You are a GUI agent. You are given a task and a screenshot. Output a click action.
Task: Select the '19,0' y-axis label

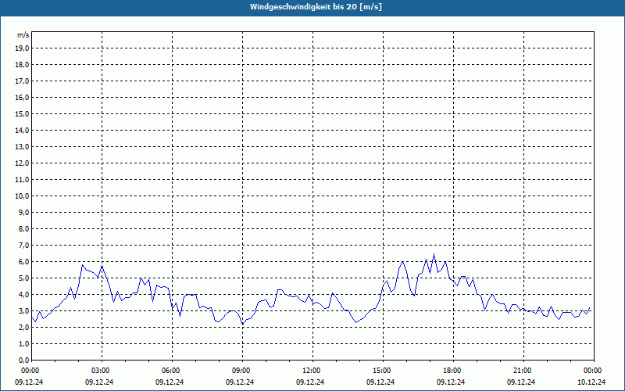[x=22, y=48]
